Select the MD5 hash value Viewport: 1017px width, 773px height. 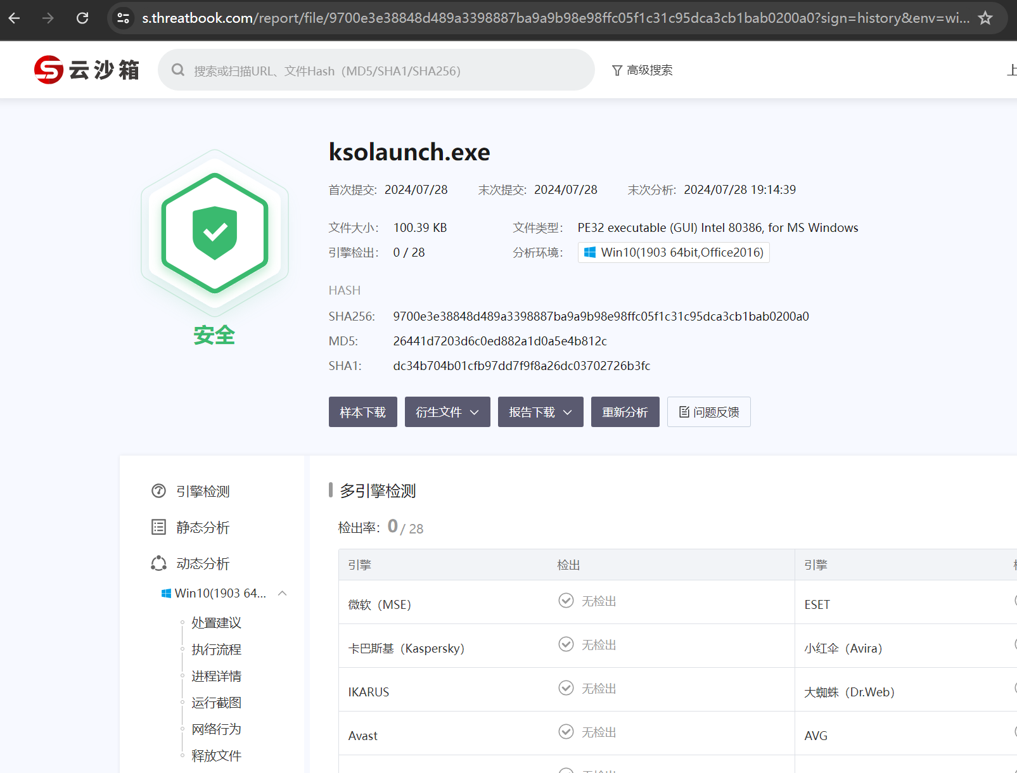click(x=500, y=341)
